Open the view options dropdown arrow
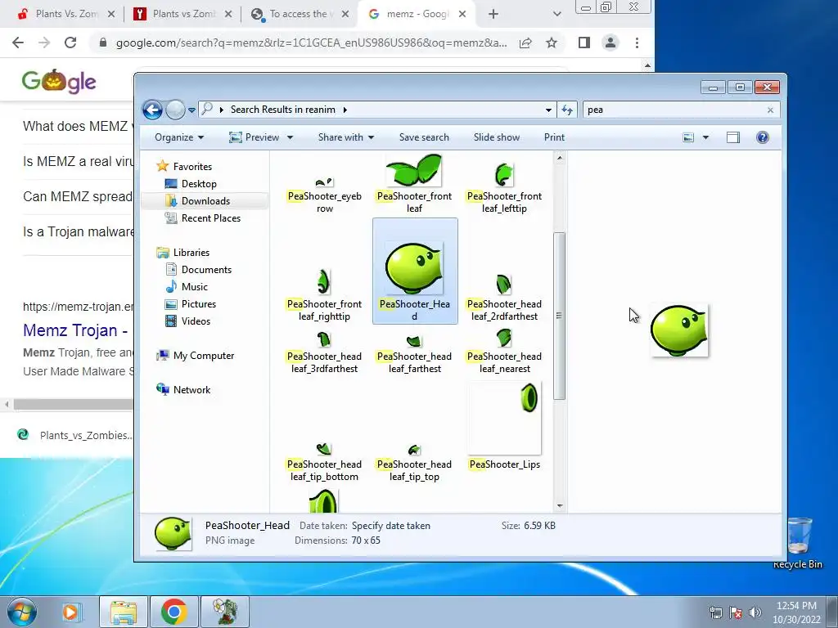Viewport: 838px width, 628px height. click(705, 137)
